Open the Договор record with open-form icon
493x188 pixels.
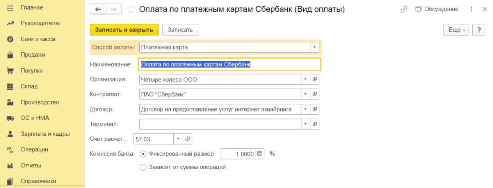pos(315,109)
